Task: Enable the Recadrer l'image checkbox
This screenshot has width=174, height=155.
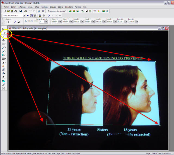Action: pyautogui.click(x=26, y=21)
